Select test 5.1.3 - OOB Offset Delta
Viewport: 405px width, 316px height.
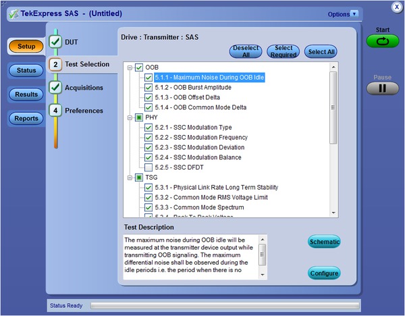(x=187, y=97)
